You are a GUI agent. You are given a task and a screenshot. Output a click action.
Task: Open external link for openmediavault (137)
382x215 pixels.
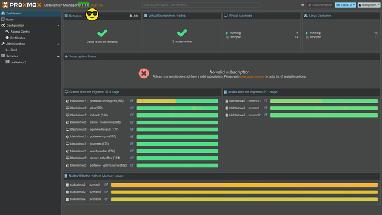coord(131,129)
